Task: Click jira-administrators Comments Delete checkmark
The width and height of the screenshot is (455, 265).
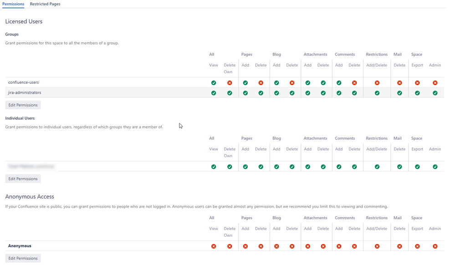Action: pos(354,93)
